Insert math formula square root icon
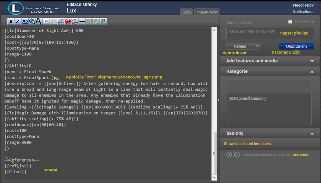321x183 pixels. 60,21
